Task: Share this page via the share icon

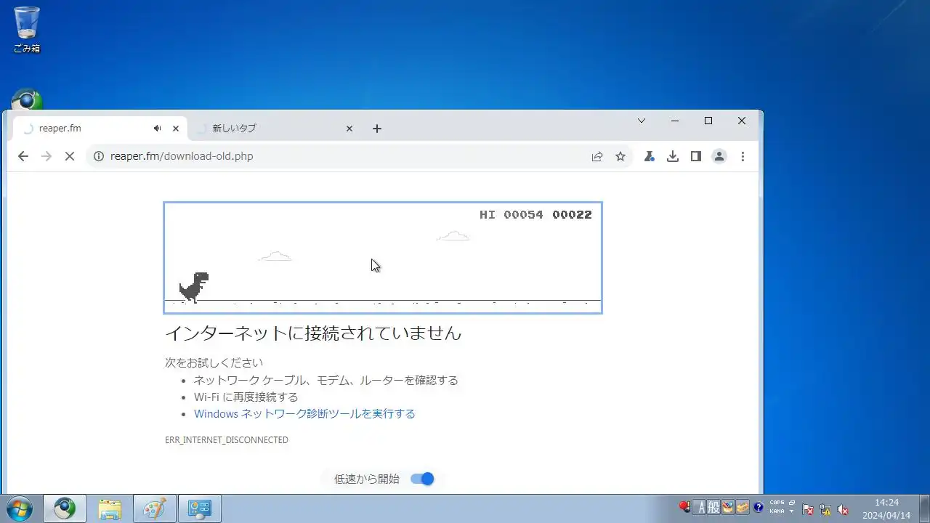Action: 597,156
